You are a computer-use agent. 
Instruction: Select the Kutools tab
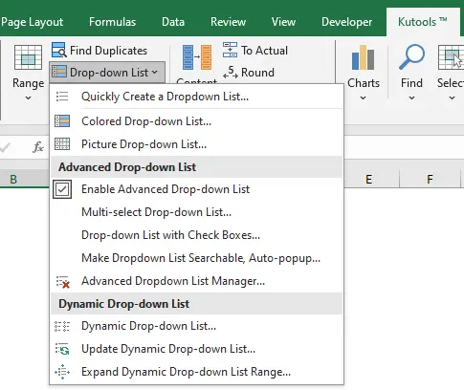(x=423, y=22)
